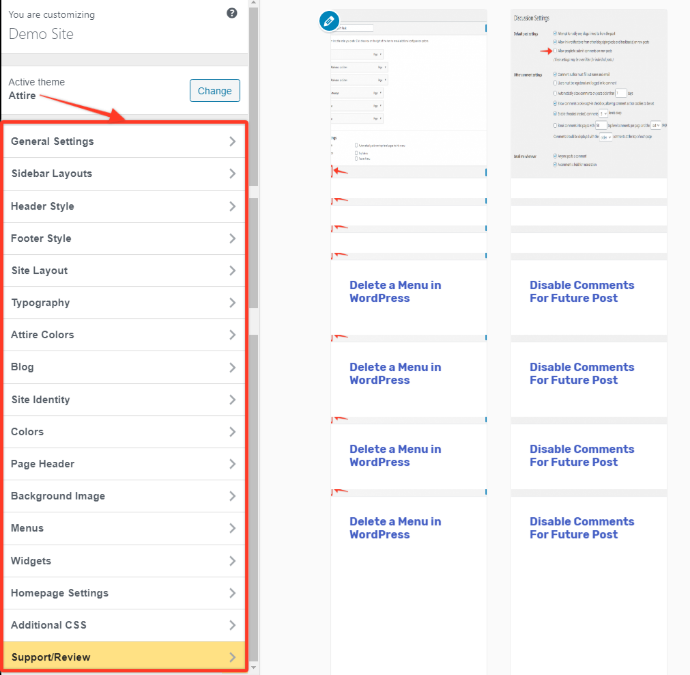690x675 pixels.
Task: Click chevron icon beside Attire Colors
Action: click(233, 335)
